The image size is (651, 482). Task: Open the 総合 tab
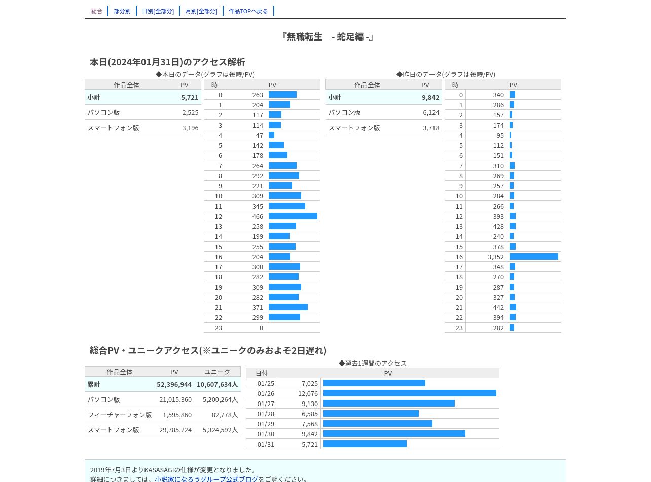[x=97, y=11]
